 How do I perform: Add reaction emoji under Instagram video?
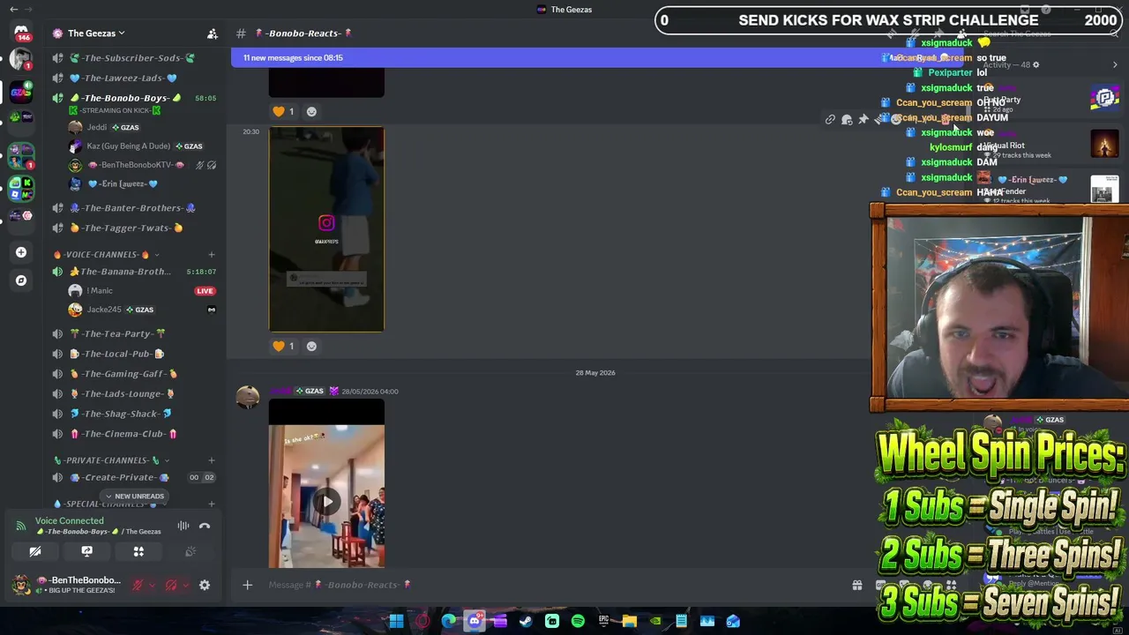(311, 346)
